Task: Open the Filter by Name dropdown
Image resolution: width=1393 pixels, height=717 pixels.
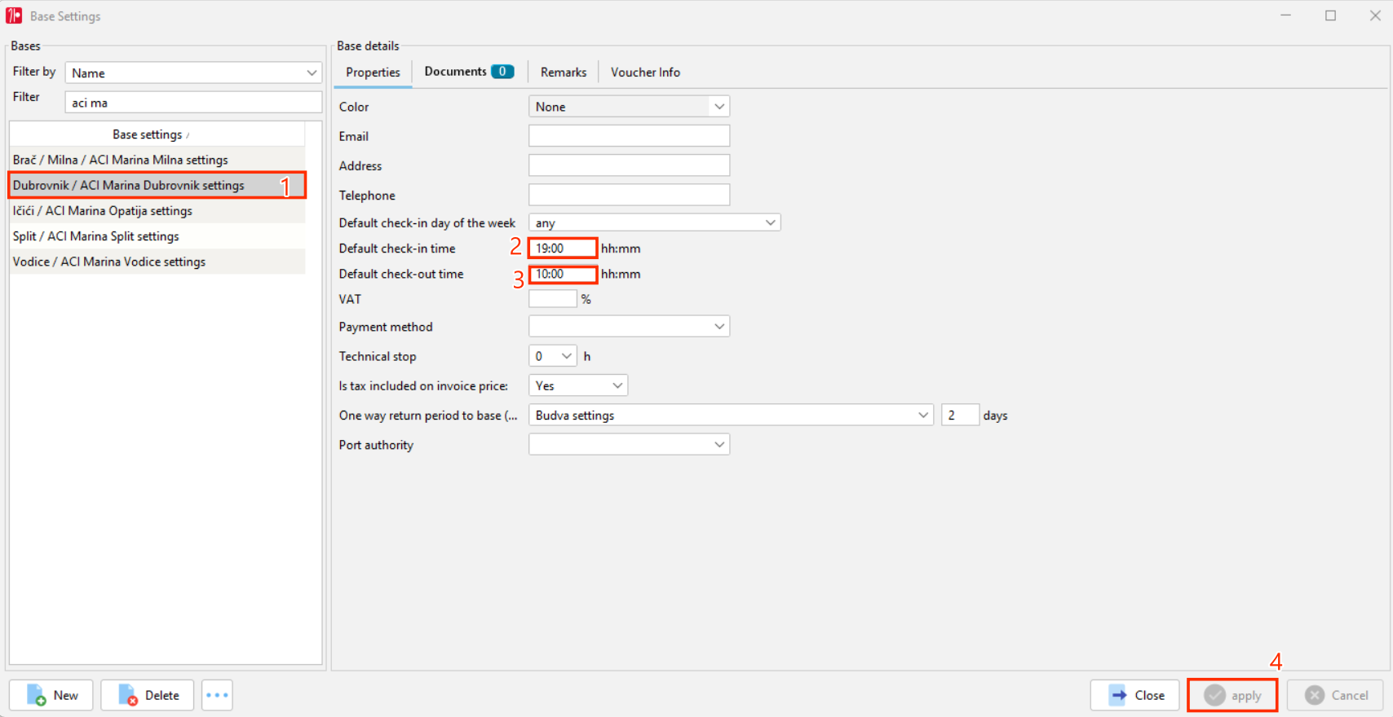Action: click(193, 73)
